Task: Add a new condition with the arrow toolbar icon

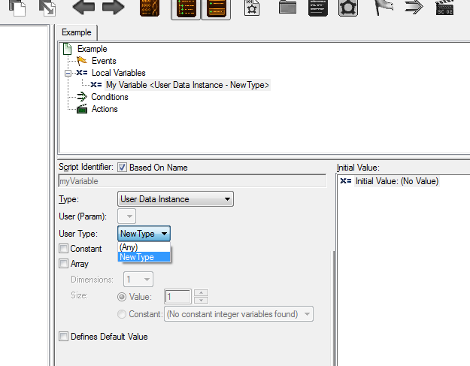Action: click(414, 8)
